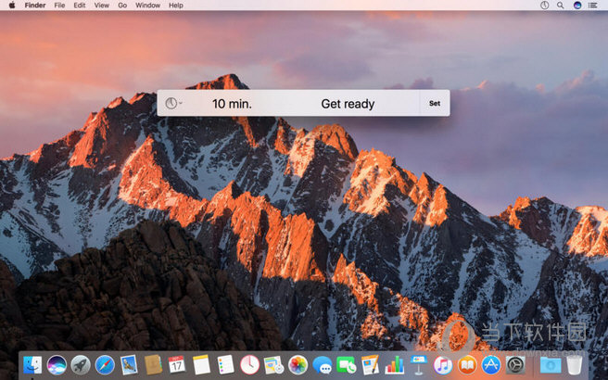
Task: Open Spotlight search in the menu bar
Action: click(x=561, y=5)
